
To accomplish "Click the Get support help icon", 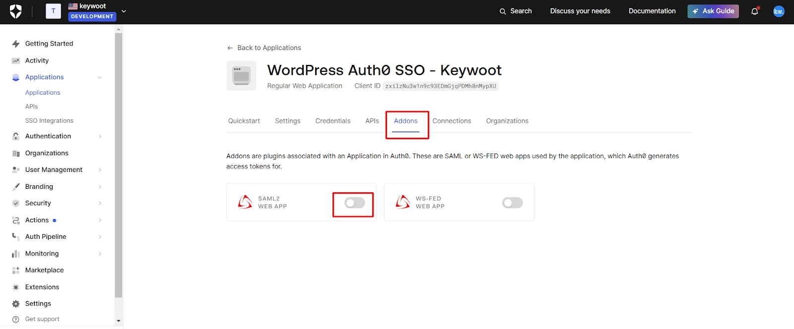I will point(16,319).
